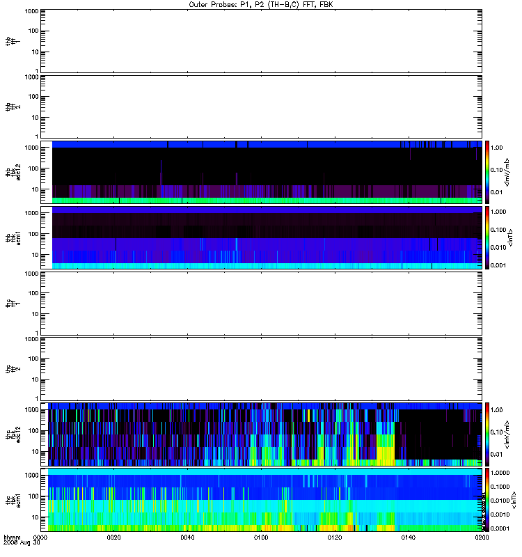The width and height of the screenshot is (522, 557).
Task: Click the "2008 Aug 30" date label
Action: [x=22, y=543]
